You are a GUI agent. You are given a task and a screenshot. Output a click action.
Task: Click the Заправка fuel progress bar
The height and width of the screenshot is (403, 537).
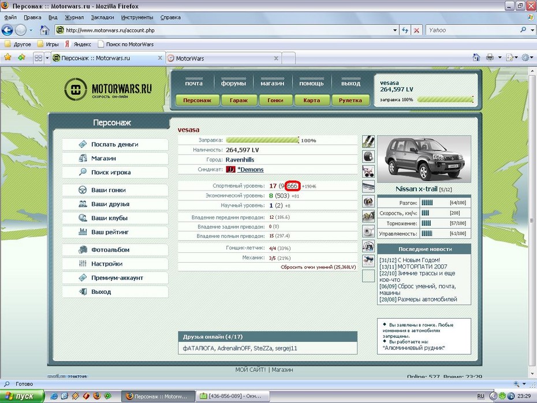[x=262, y=140]
